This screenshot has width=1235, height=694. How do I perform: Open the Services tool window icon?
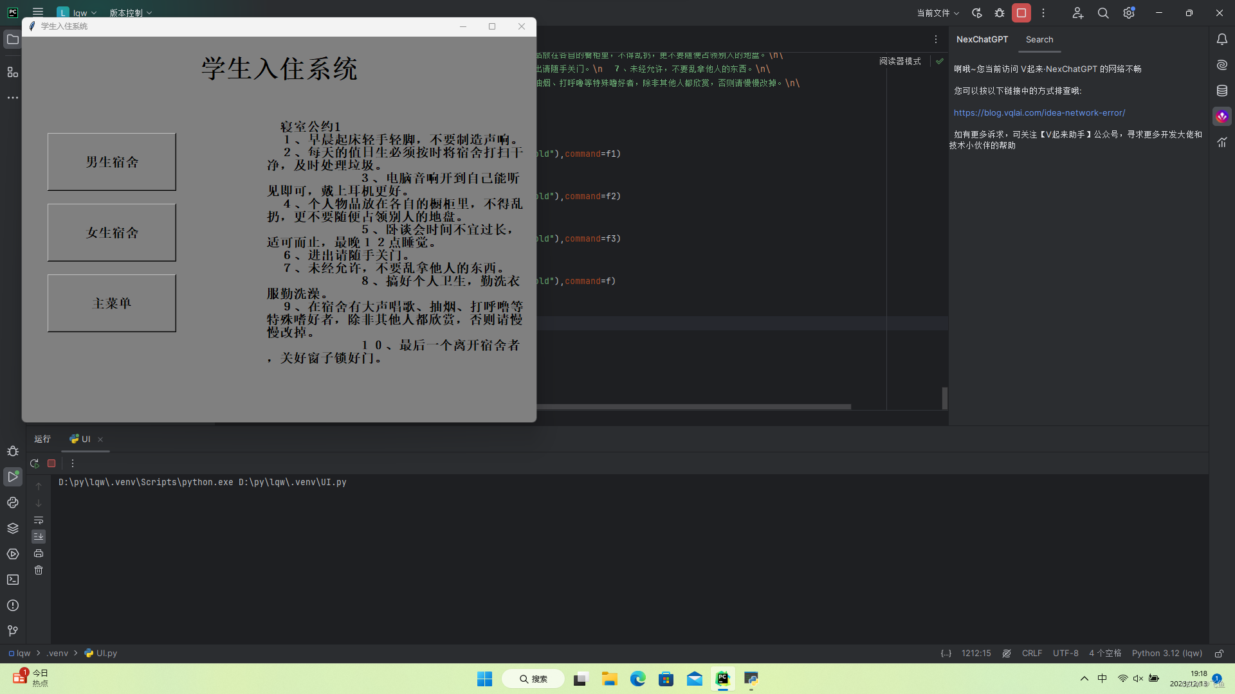pyautogui.click(x=13, y=554)
